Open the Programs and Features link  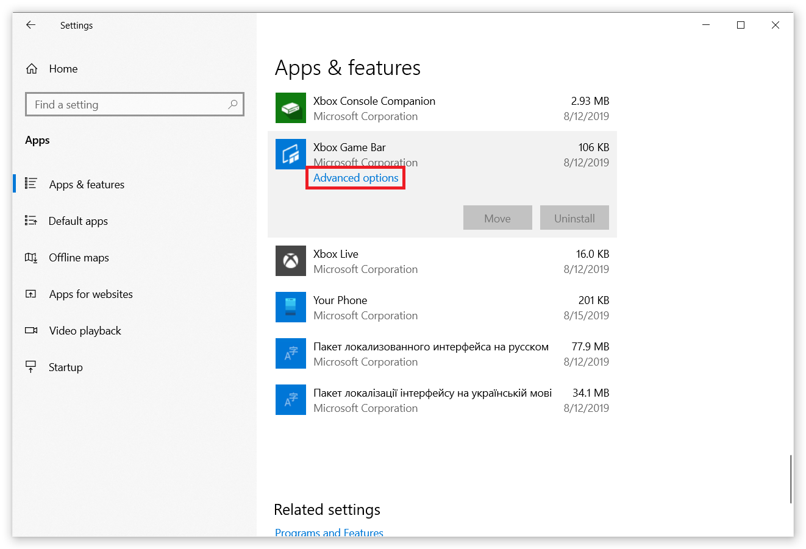(329, 533)
